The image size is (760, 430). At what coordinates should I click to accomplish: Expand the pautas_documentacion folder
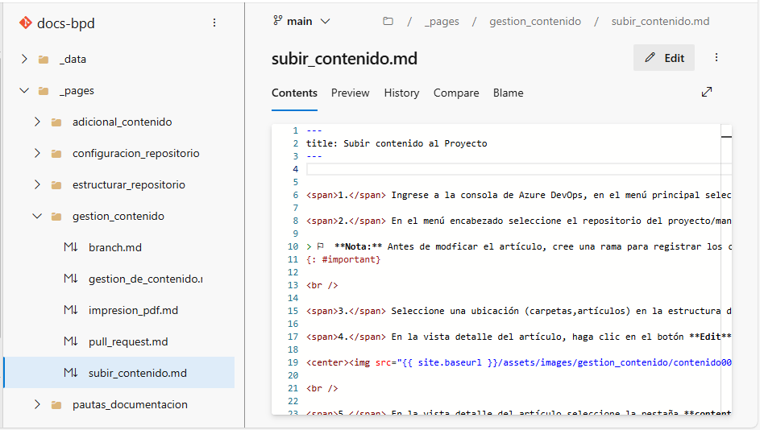click(37, 404)
